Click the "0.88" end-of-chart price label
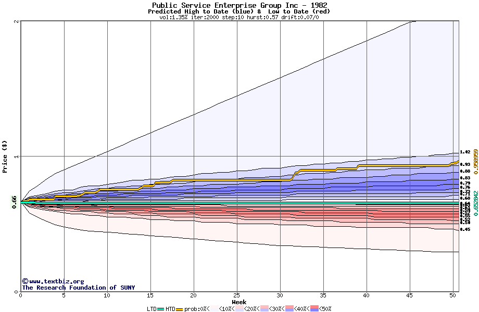The width and height of the screenshot is (479, 312). 465,171
